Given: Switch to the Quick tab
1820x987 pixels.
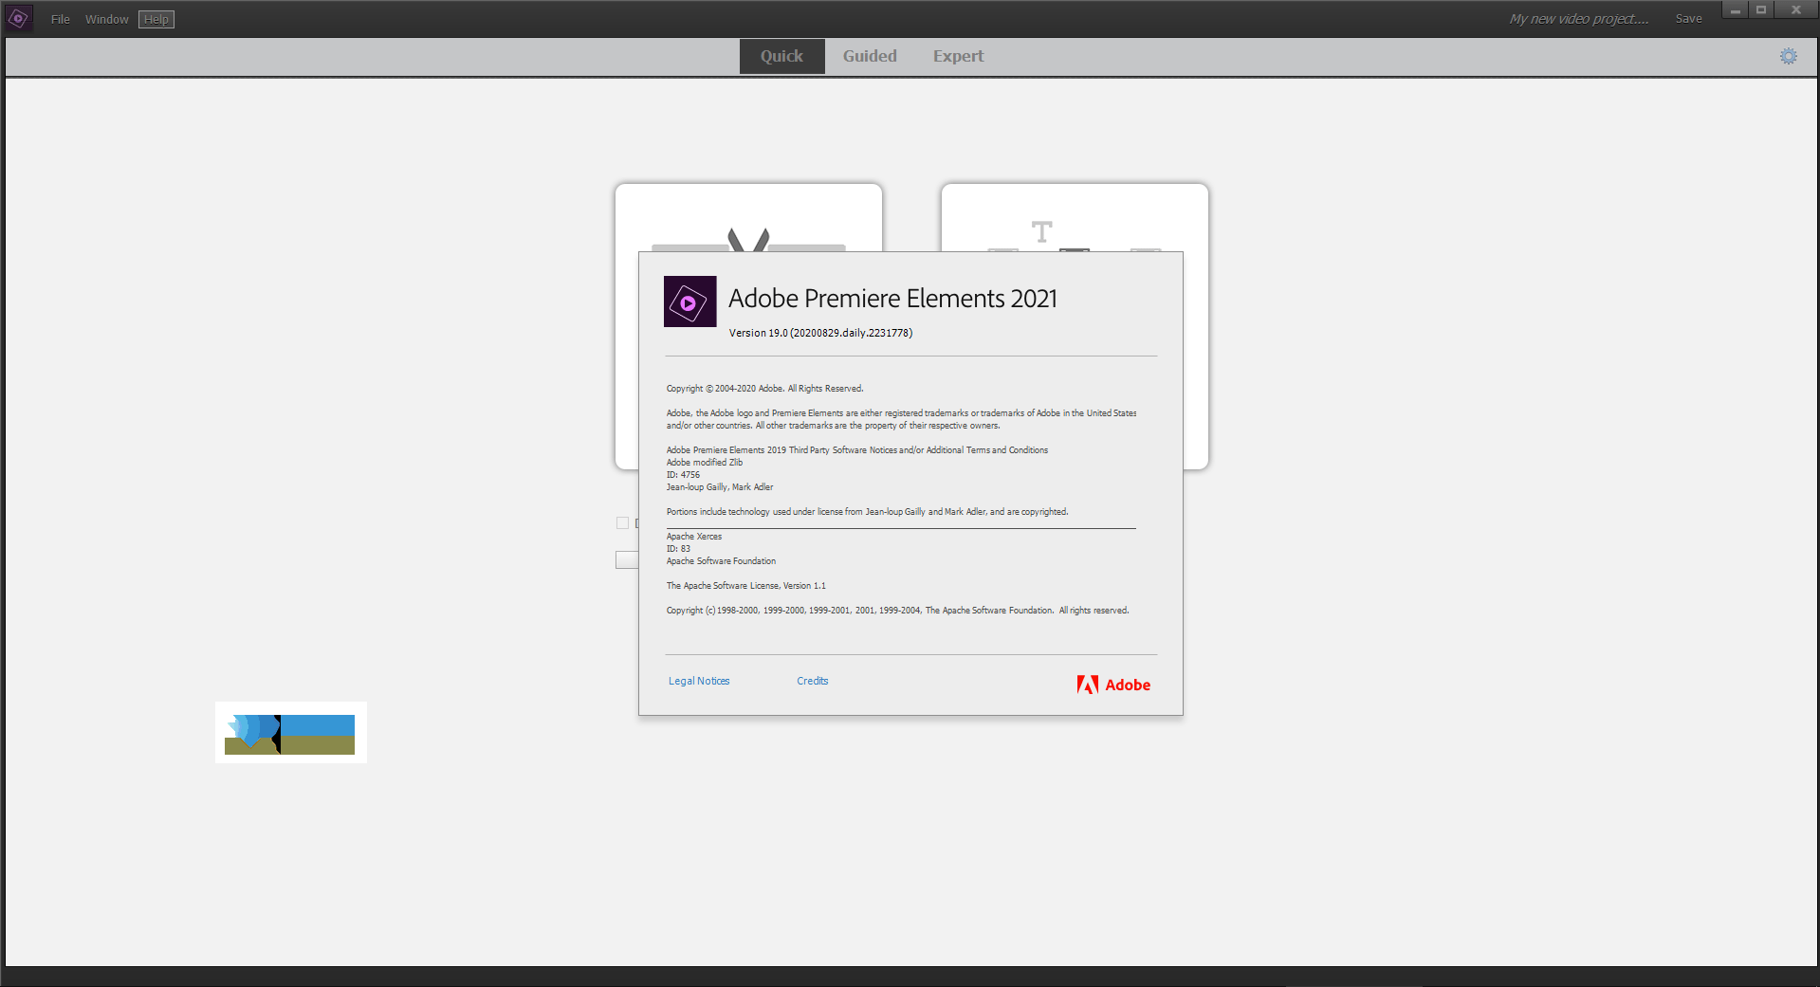Looking at the screenshot, I should coord(781,56).
